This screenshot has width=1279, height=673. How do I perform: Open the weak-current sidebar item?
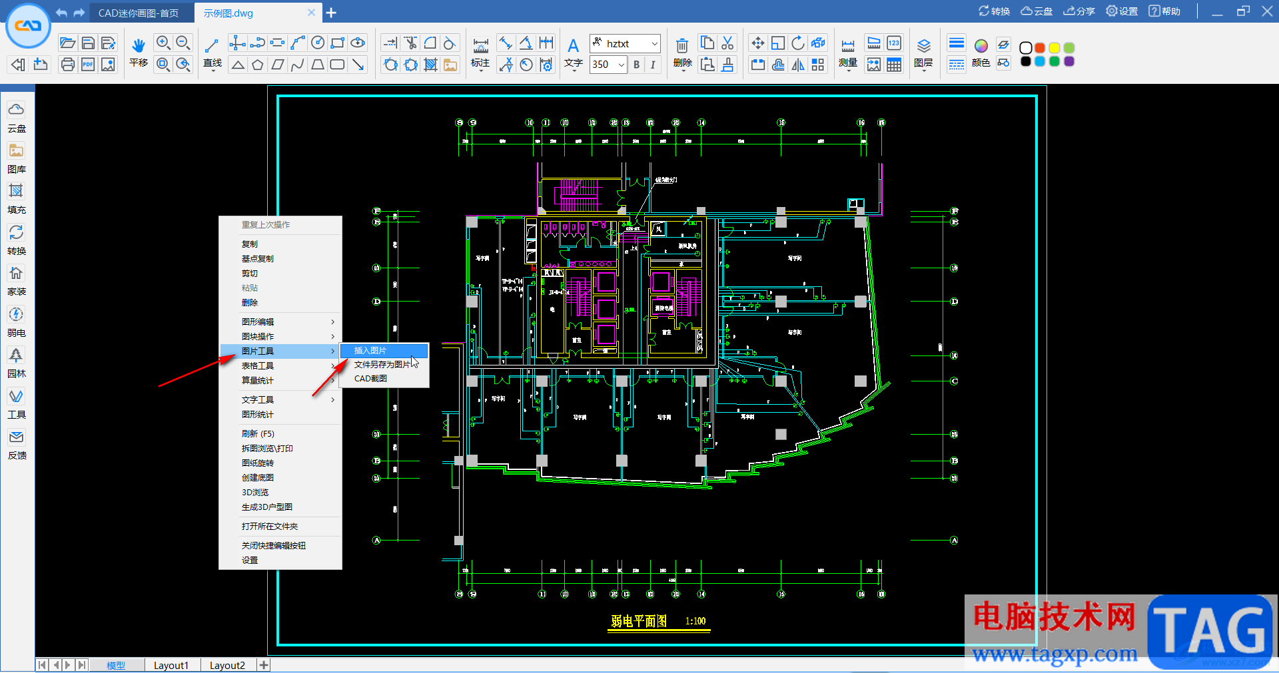click(17, 322)
